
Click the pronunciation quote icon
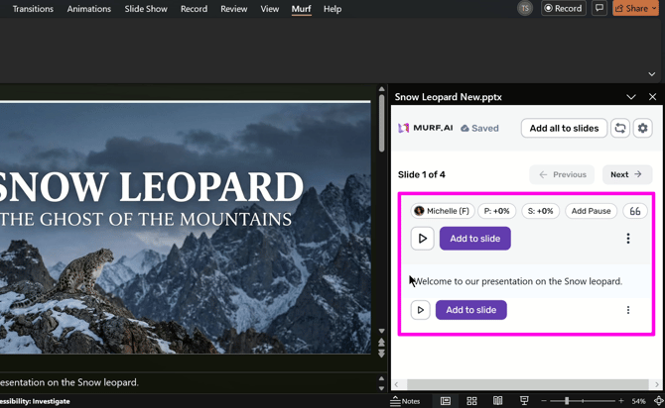(635, 211)
